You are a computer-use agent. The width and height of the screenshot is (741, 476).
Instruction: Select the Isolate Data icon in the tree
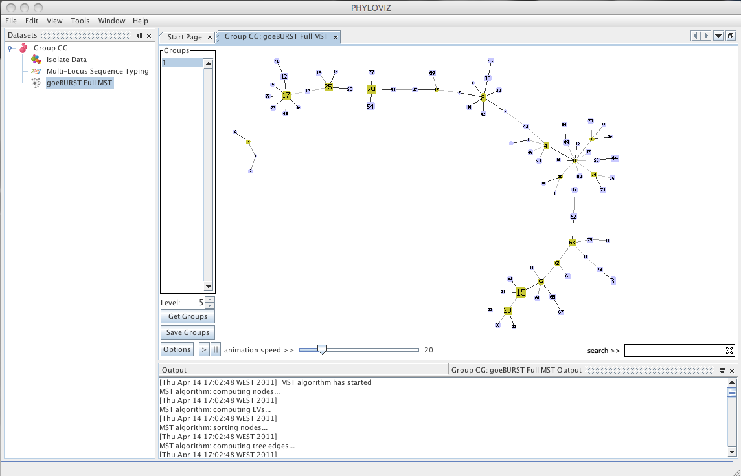tap(36, 59)
